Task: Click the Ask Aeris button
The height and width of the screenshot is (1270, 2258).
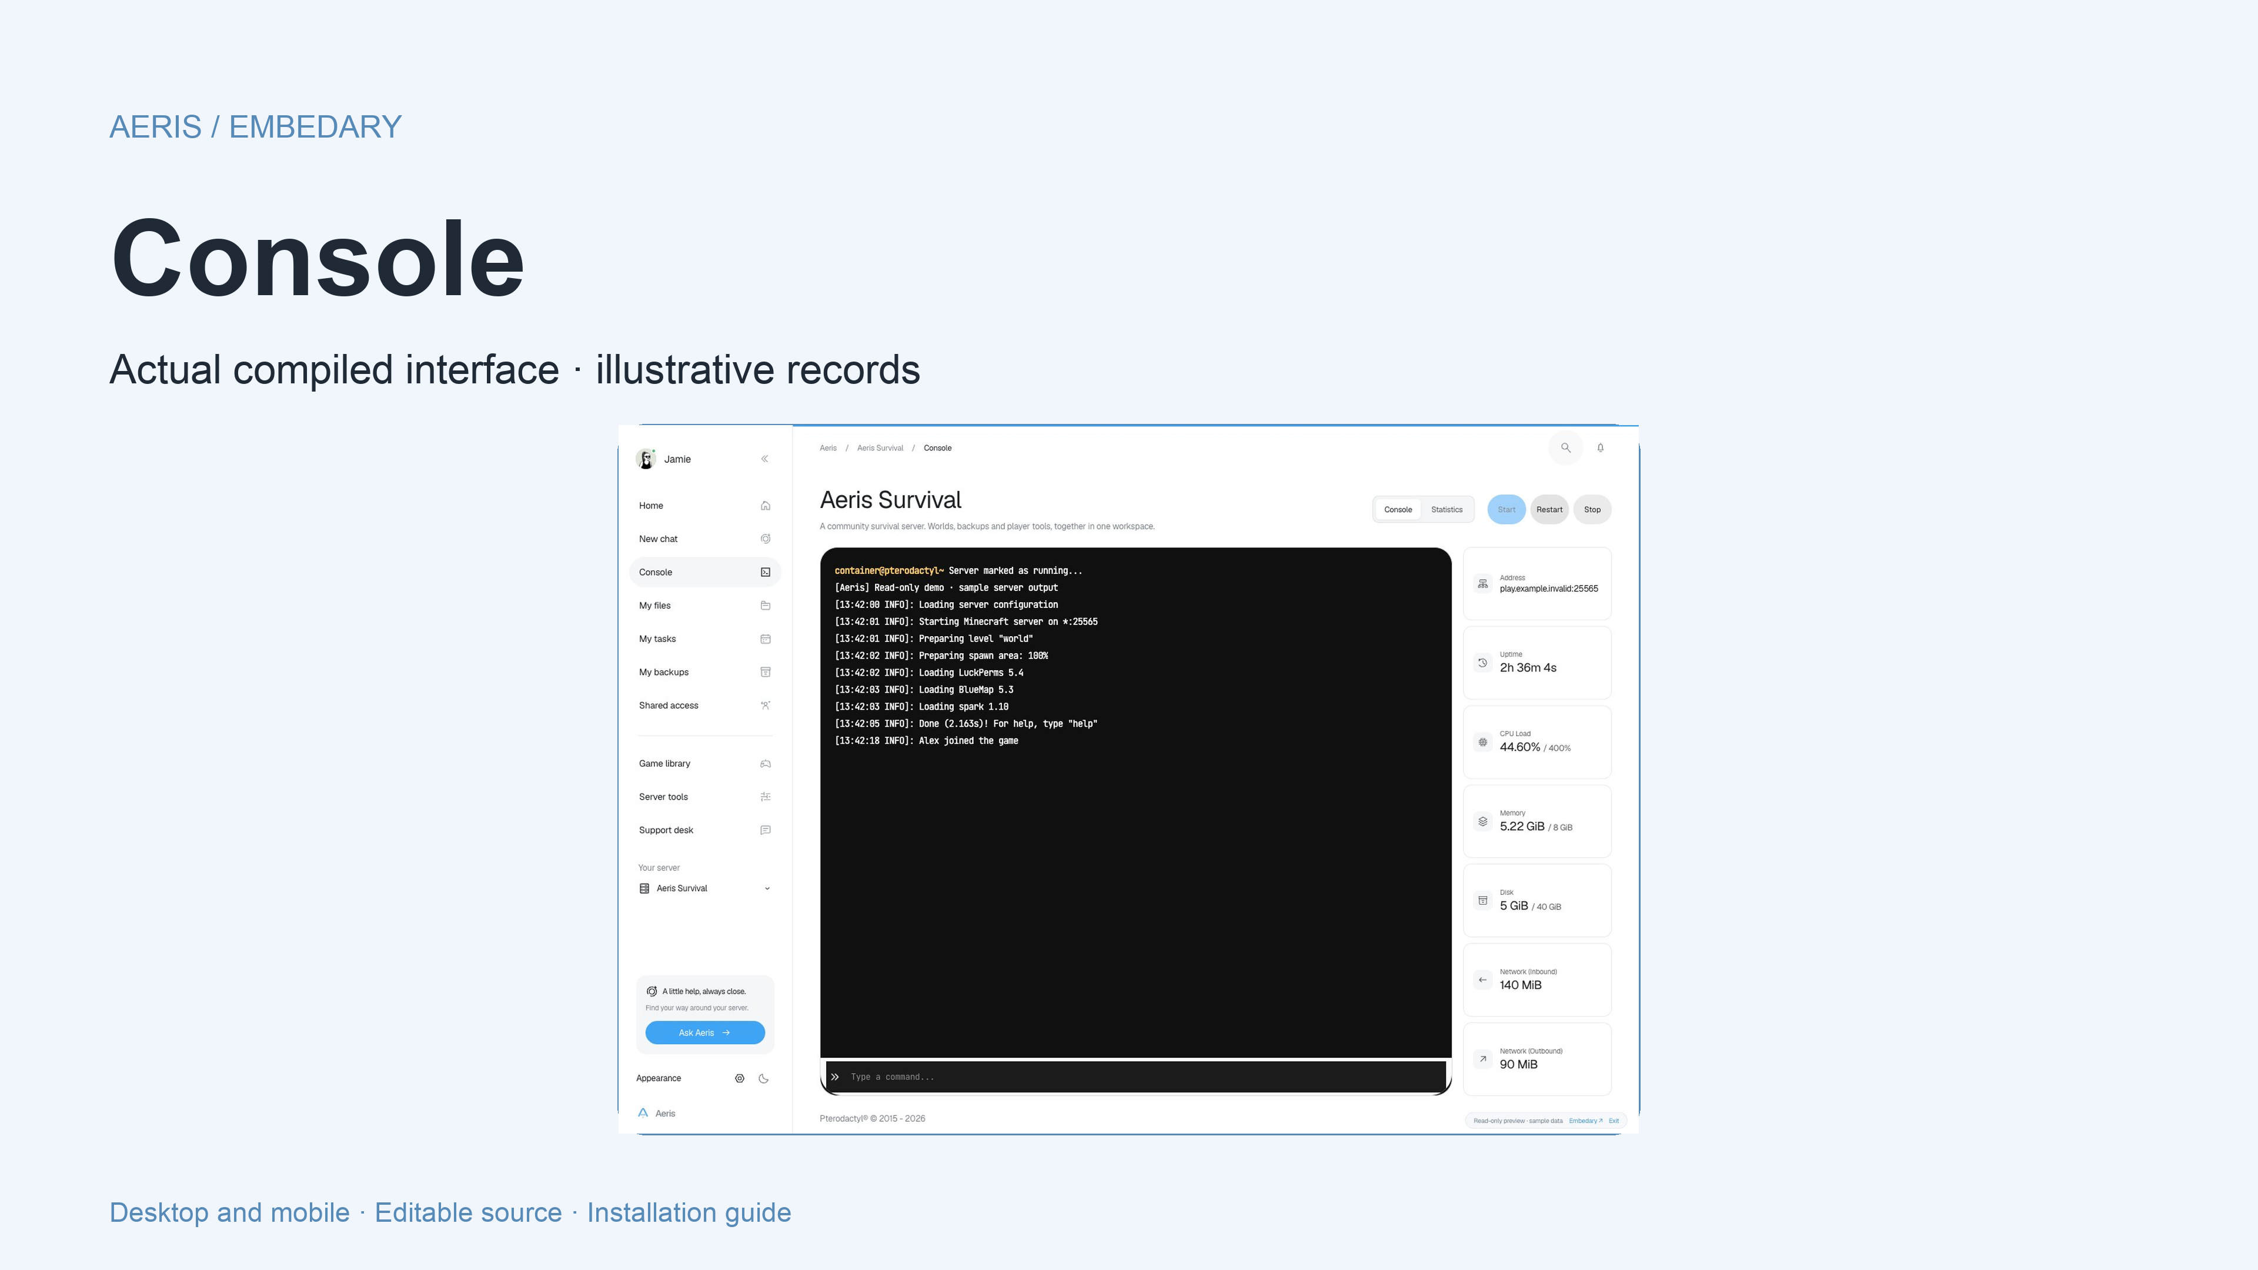Action: [705, 1034]
